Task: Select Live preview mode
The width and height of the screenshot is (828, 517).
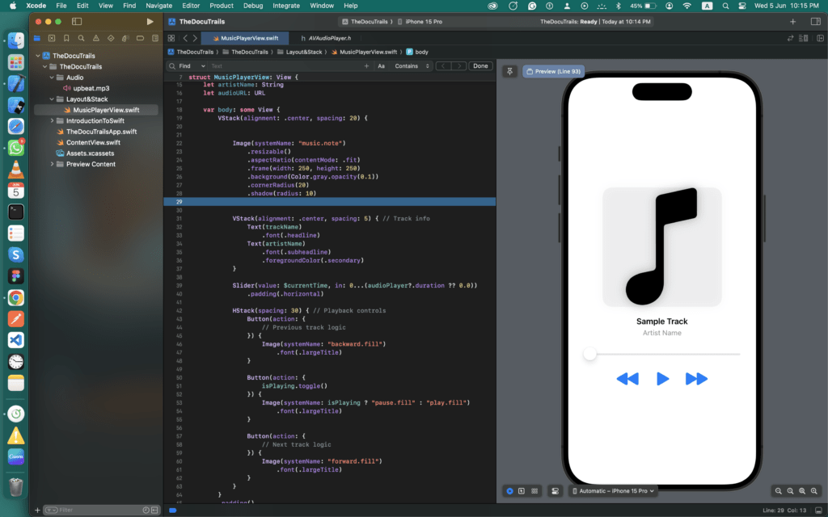Action: 509,490
